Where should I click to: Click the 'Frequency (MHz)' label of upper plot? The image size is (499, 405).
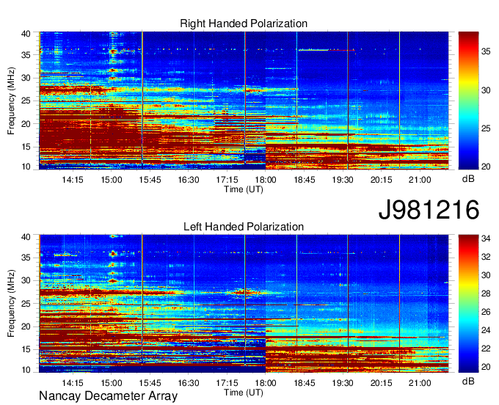click(11, 101)
